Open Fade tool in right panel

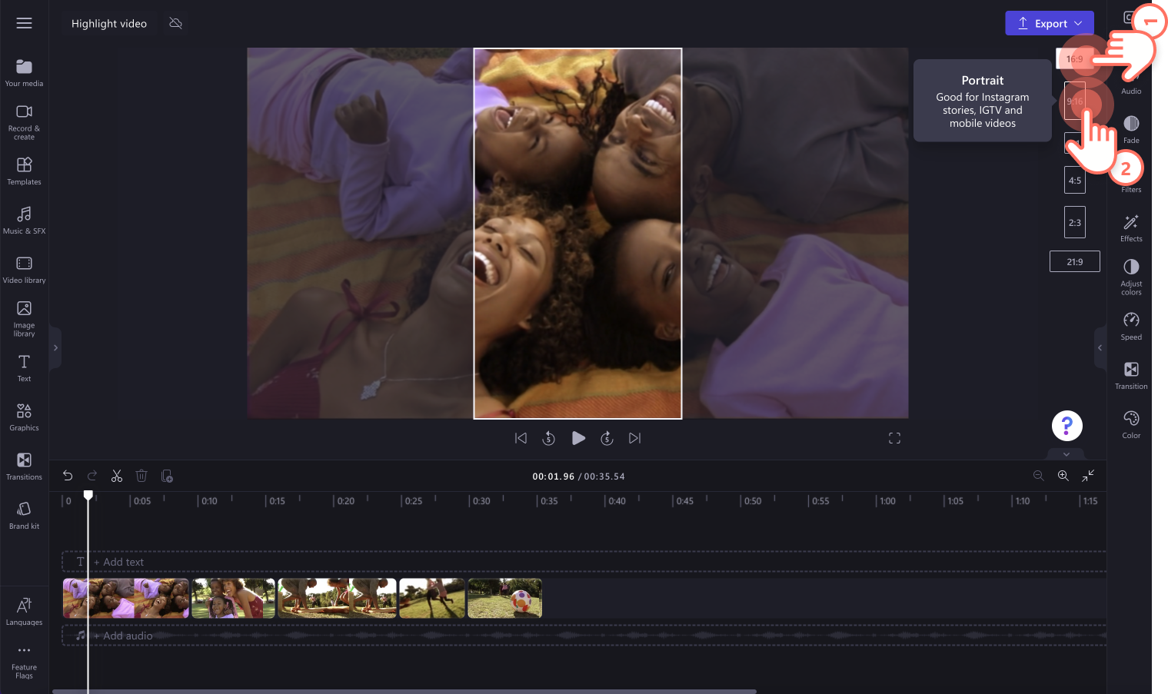(1131, 129)
